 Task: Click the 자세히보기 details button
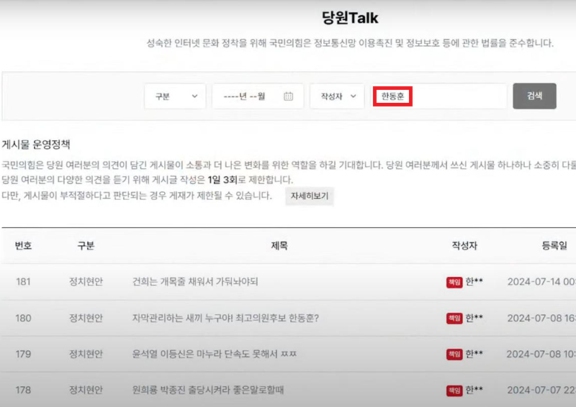(x=310, y=196)
